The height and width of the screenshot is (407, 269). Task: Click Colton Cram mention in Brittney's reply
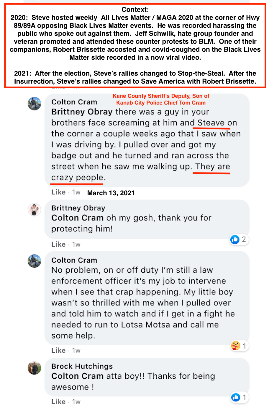pos(77,218)
